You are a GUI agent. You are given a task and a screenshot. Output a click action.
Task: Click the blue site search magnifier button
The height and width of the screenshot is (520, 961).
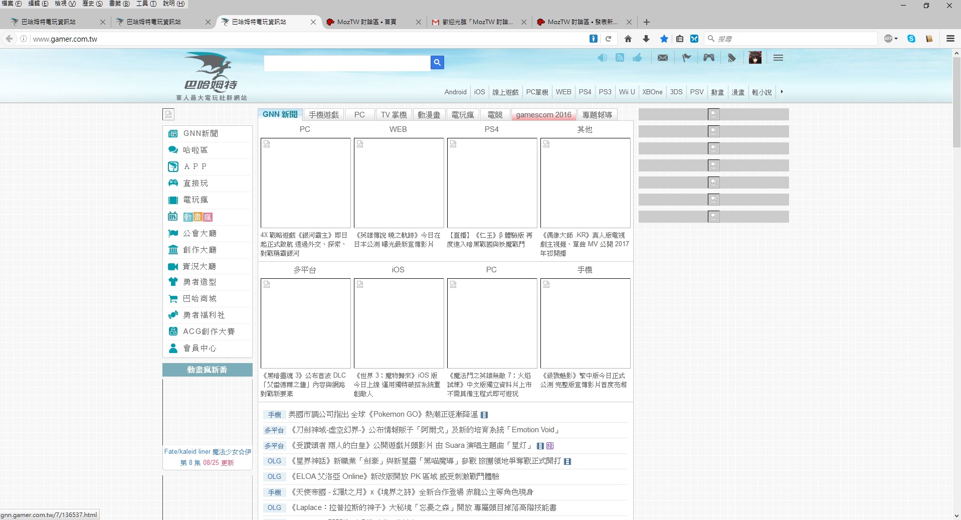pos(437,63)
